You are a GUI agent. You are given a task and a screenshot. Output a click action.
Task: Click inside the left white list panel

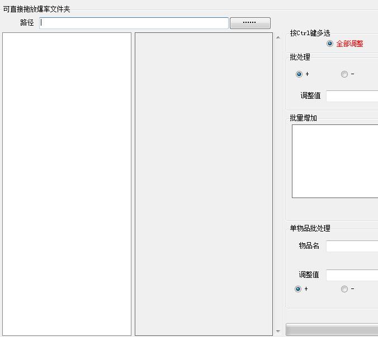point(67,184)
